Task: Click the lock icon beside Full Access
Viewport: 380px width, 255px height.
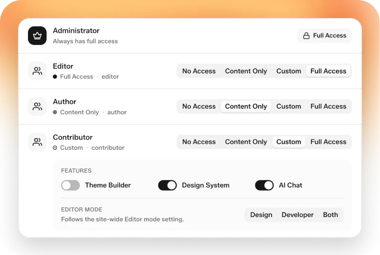Action: pos(306,36)
